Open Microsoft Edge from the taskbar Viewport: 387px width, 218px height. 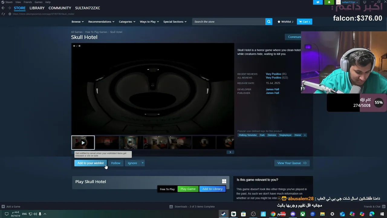click(372, 214)
